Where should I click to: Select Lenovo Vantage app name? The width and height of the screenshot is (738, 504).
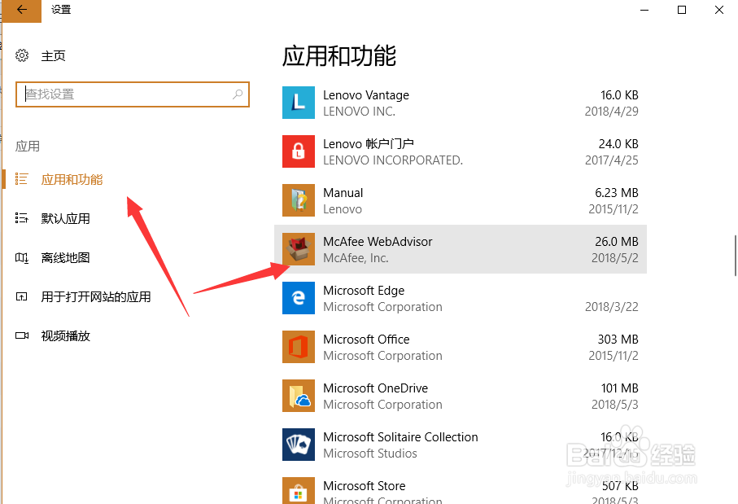coord(366,95)
